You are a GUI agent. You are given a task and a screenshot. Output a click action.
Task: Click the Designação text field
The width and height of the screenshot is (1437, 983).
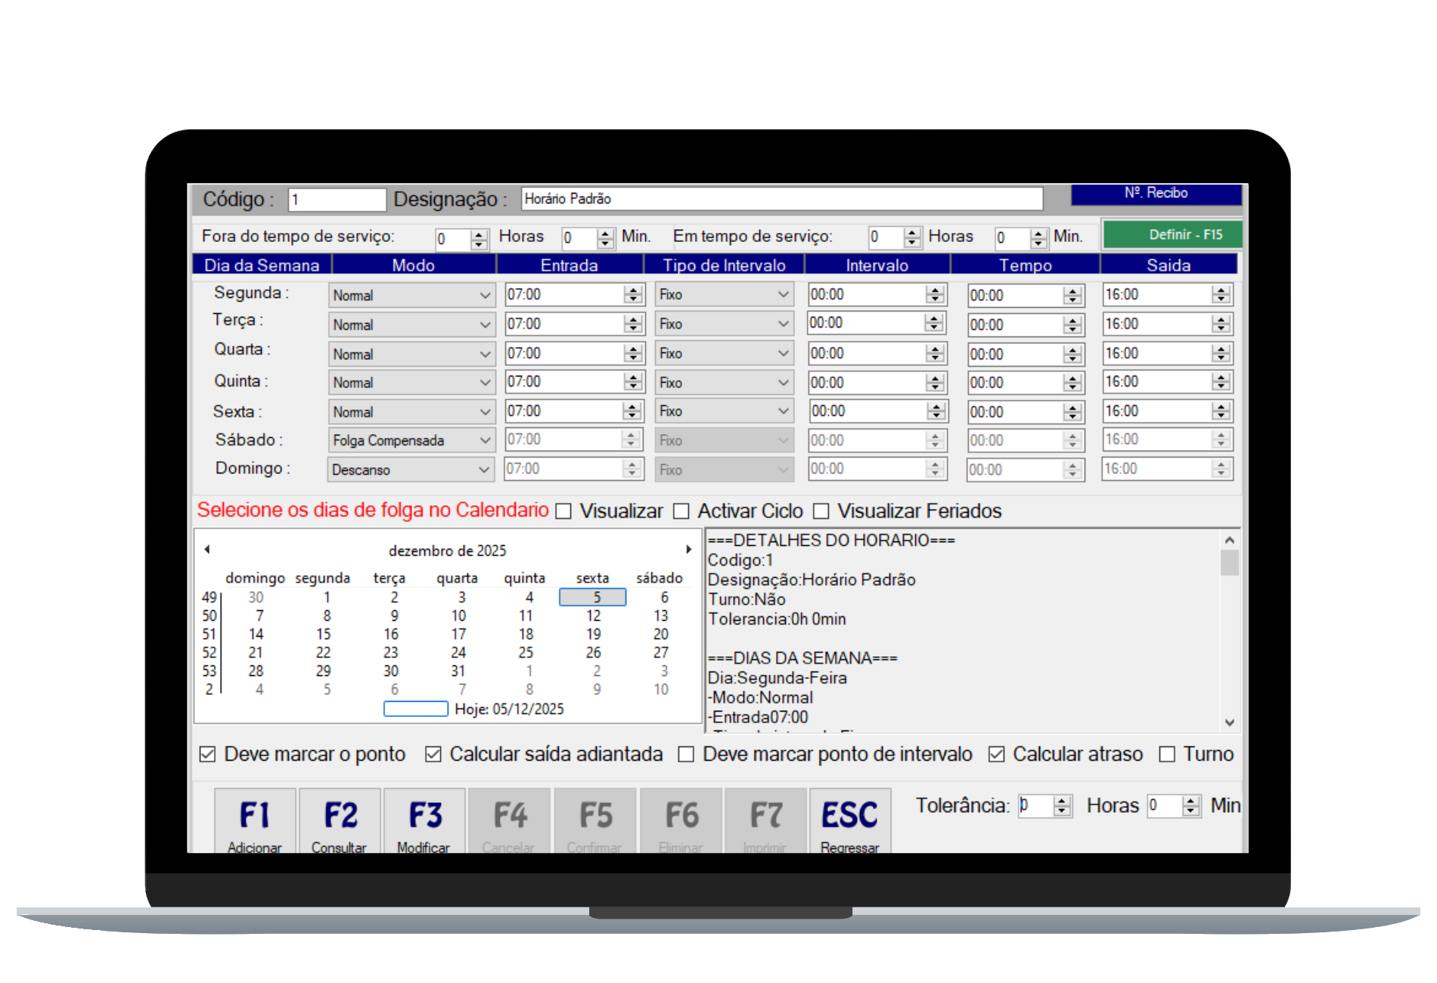pyautogui.click(x=781, y=200)
